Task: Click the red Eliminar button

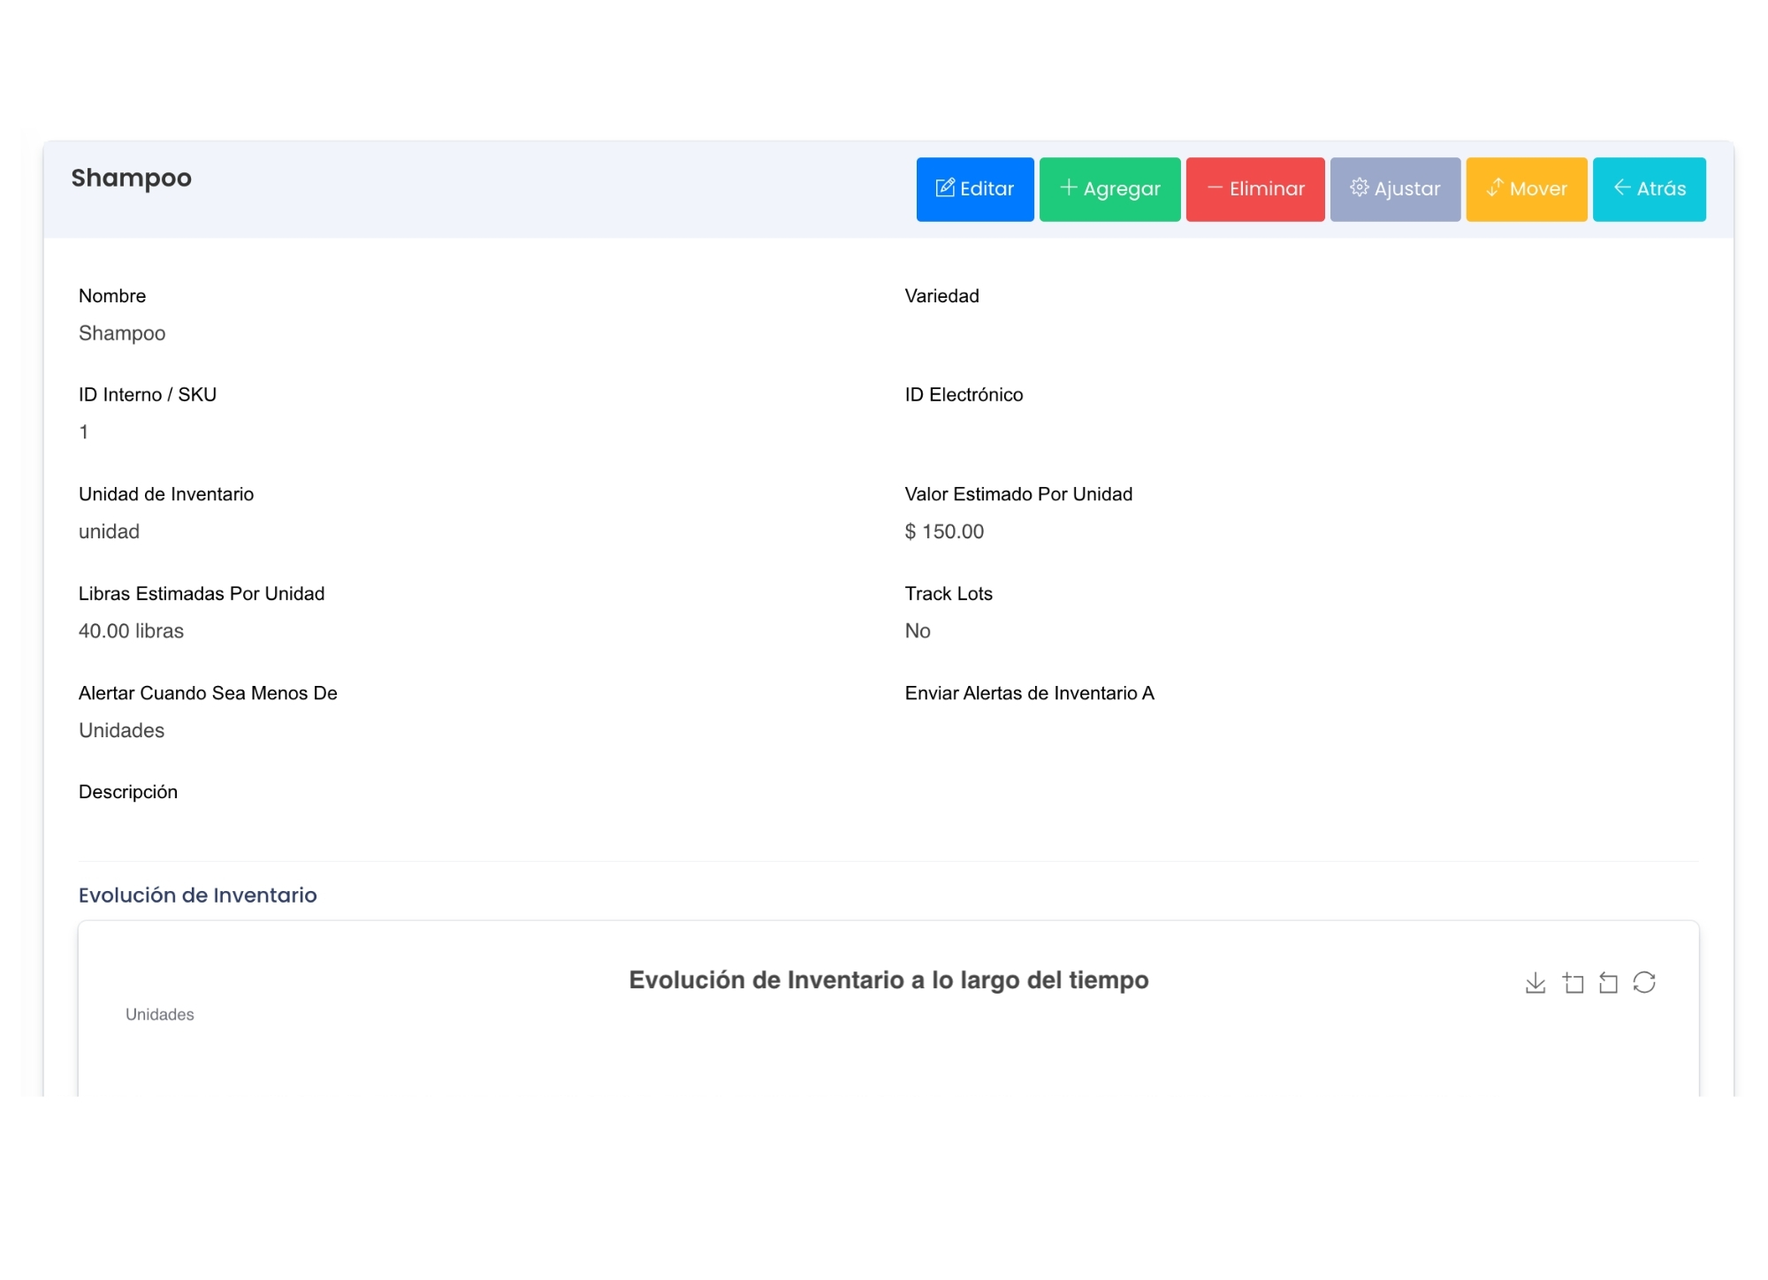Action: pyautogui.click(x=1254, y=189)
